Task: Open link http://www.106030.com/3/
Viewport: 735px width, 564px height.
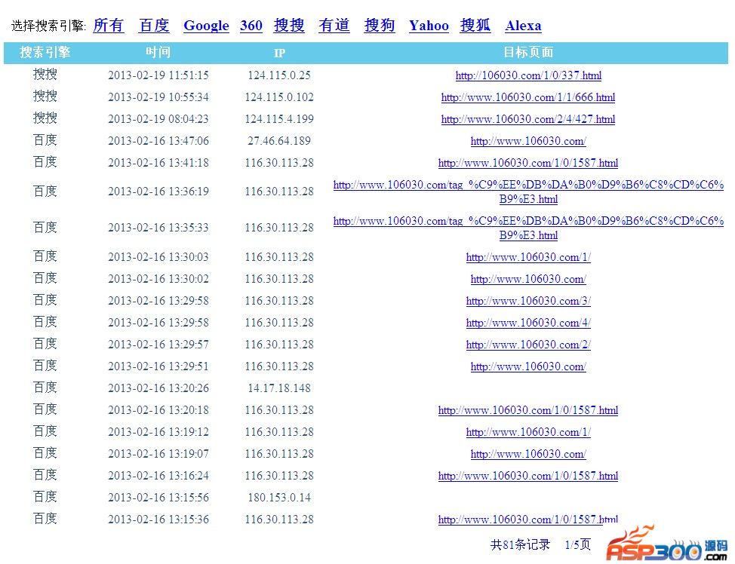Action: pos(528,301)
